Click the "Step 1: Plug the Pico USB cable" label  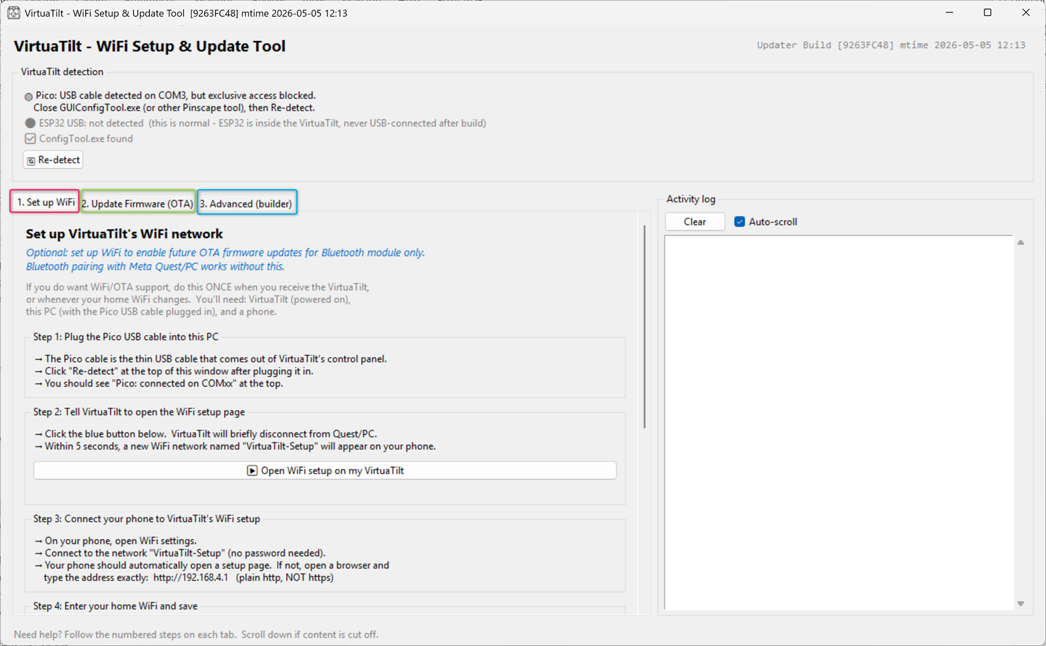tap(126, 337)
